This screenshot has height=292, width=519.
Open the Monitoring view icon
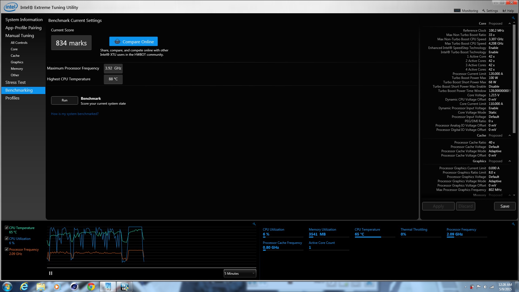coord(457,11)
